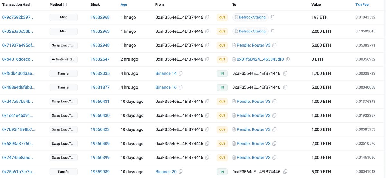Click the Activate Resta... method badge
Viewport: 386px width, 178px height.
[x=63, y=59]
